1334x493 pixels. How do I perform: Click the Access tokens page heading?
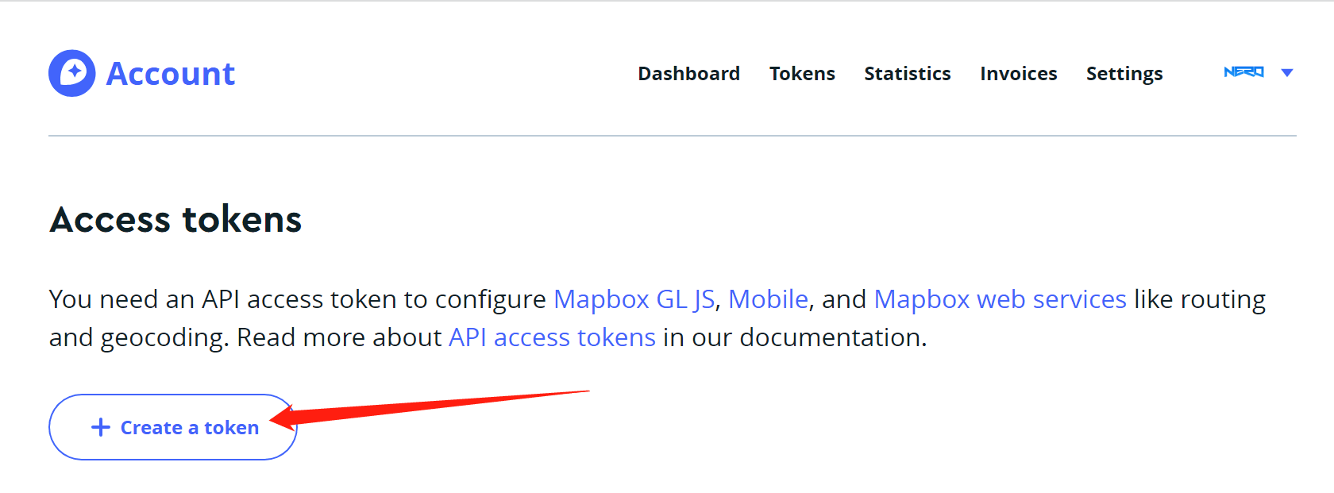175,219
